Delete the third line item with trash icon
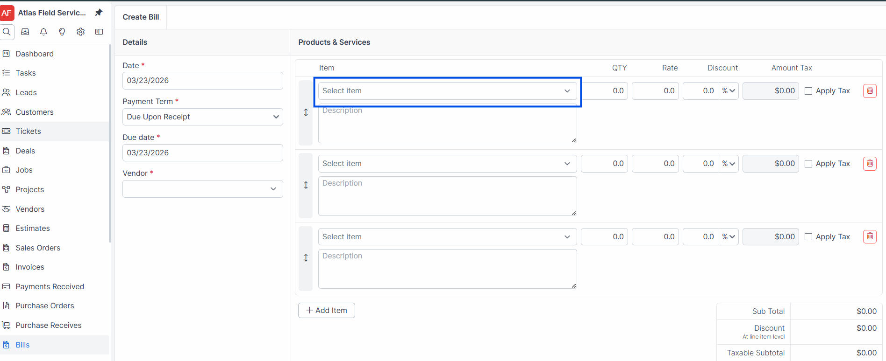 coord(870,236)
